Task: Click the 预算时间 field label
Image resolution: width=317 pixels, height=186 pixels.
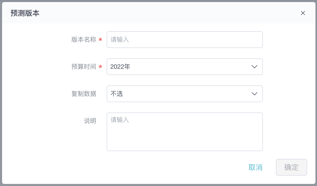Action: [84, 67]
